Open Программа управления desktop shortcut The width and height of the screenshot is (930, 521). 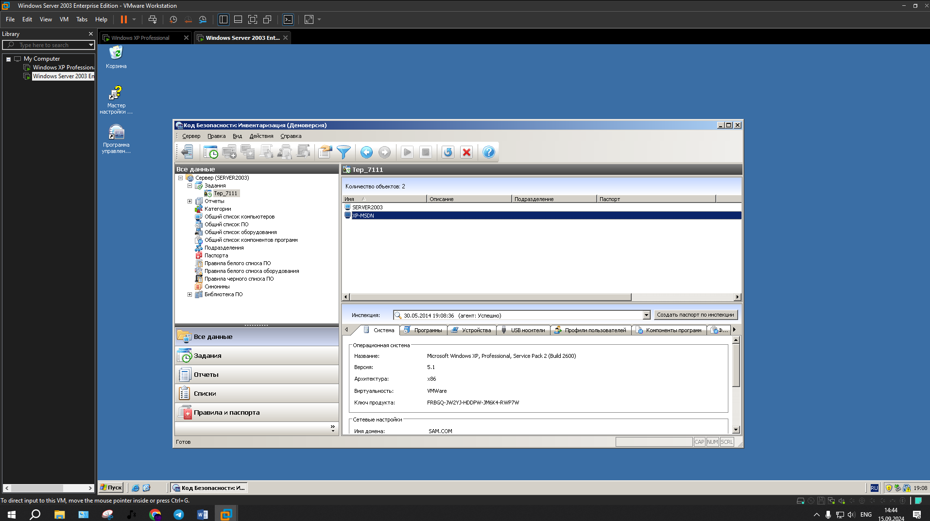[116, 139]
